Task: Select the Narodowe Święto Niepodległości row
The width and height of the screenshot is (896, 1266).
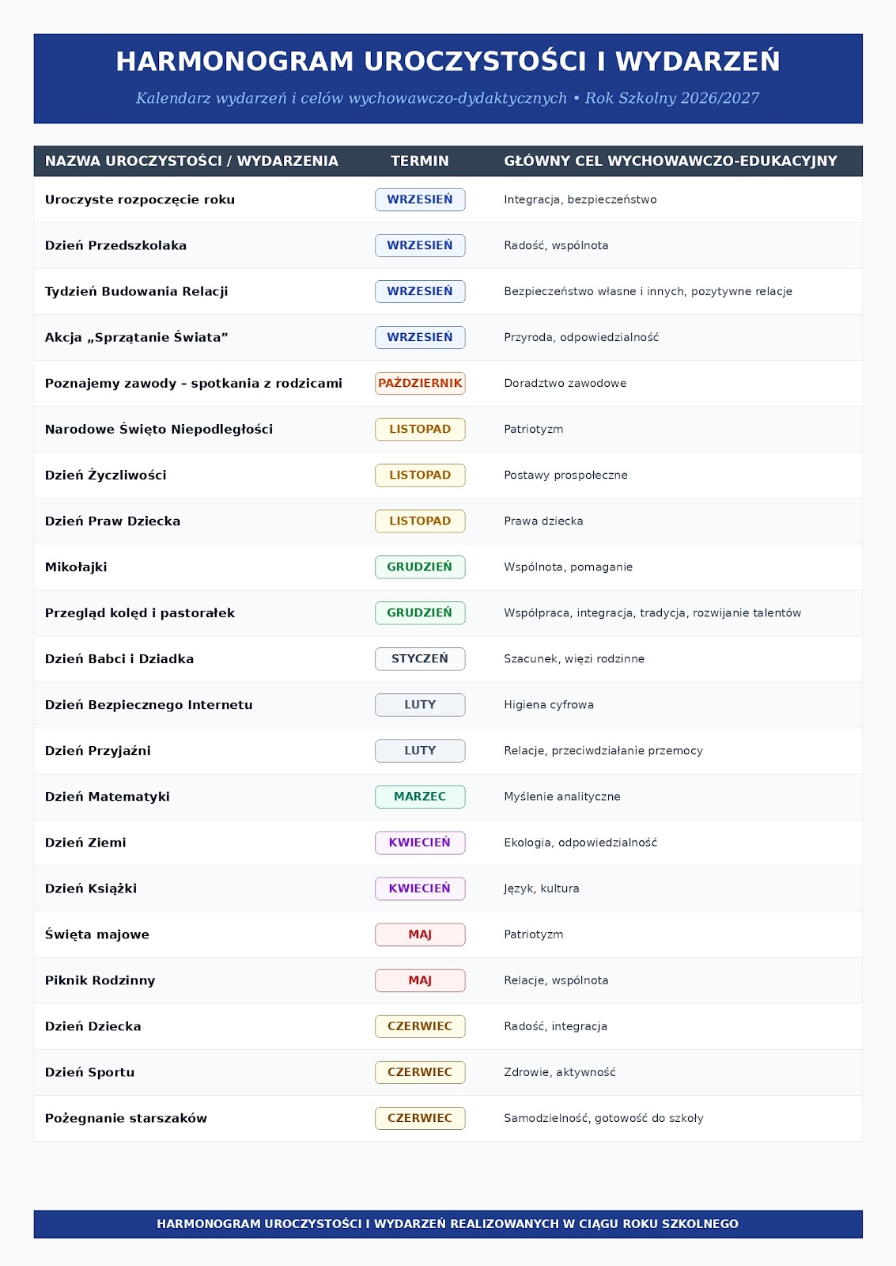Action: (448, 429)
